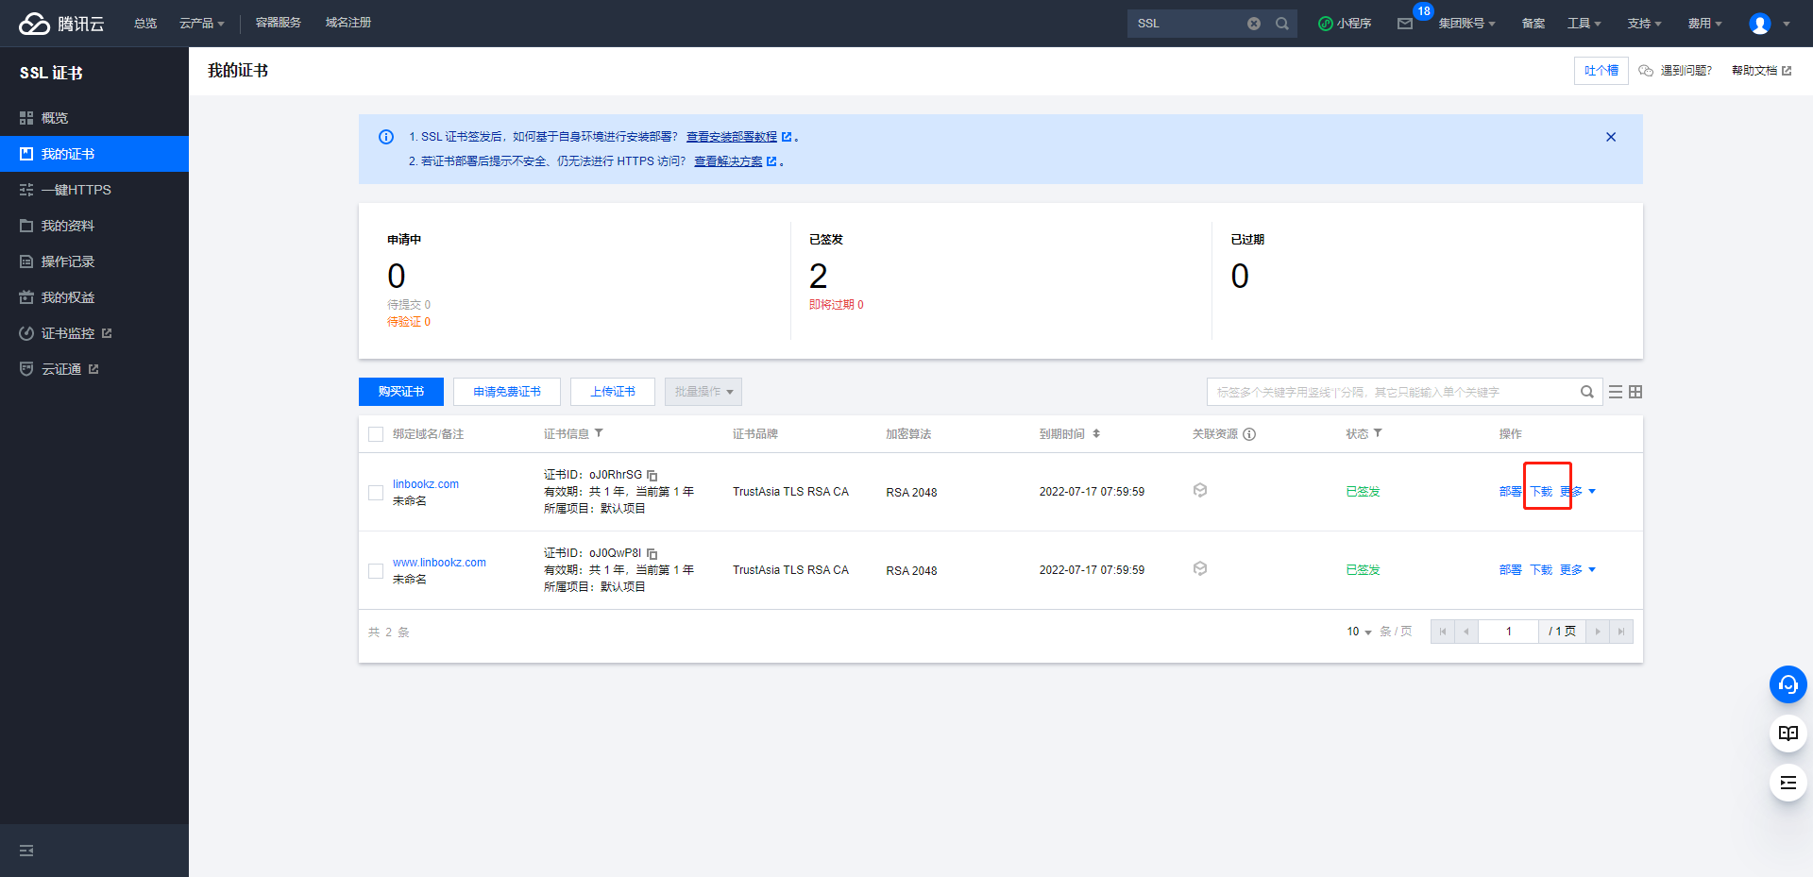Click associated resource icon for www.linbookz.com
1813x877 pixels.
1200,568
